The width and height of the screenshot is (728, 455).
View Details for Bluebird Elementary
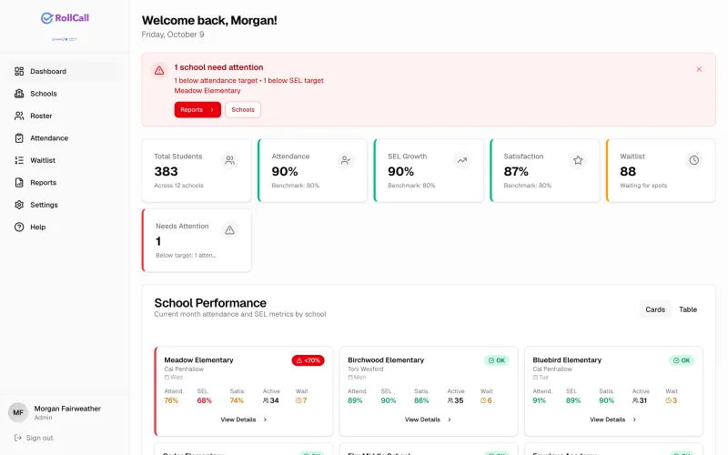click(612, 420)
